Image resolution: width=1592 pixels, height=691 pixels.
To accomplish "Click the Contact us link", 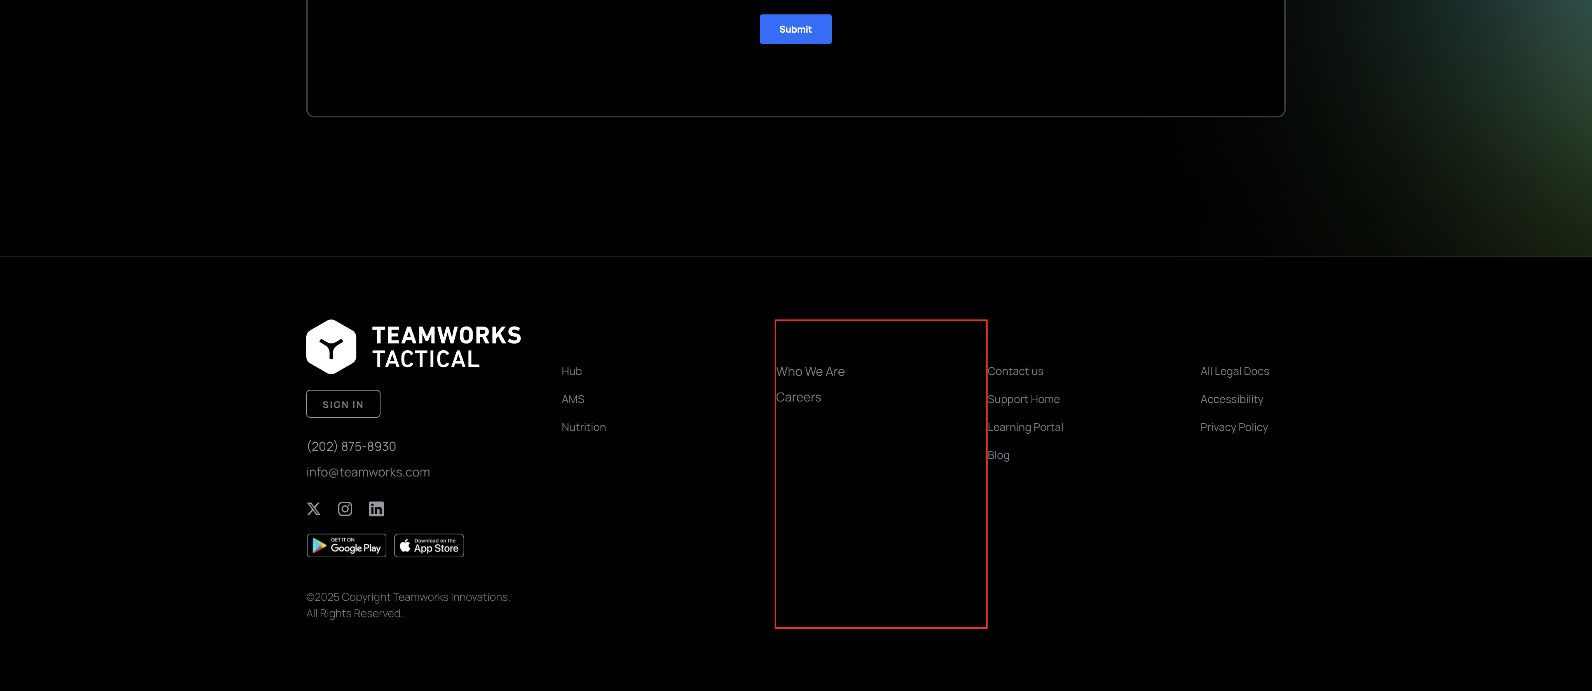I will coord(1015,372).
